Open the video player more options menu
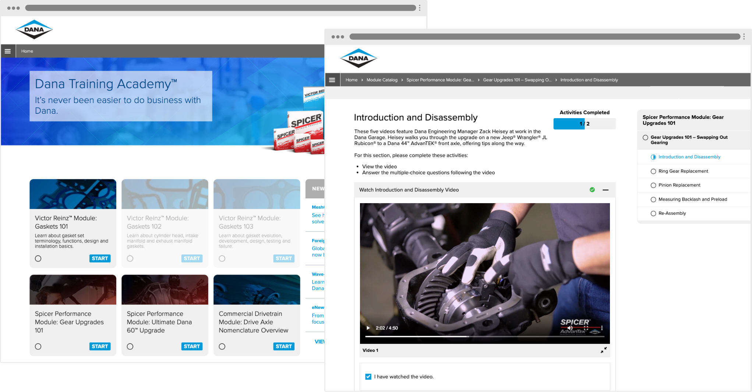The image size is (752, 392). [602, 328]
